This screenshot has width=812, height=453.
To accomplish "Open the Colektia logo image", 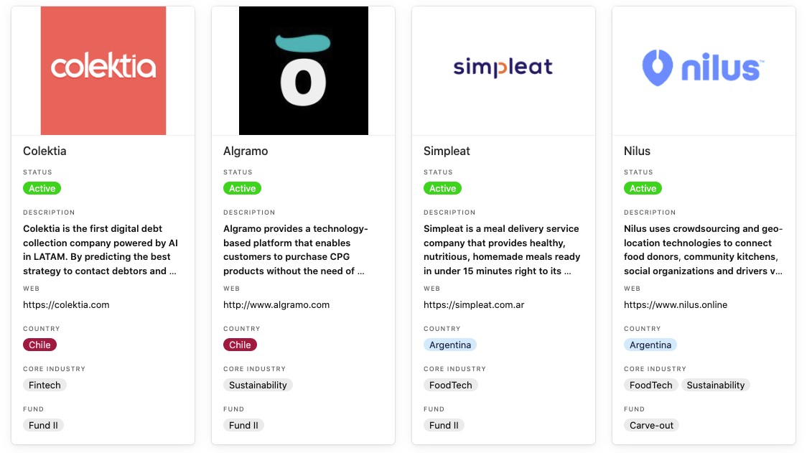I will click(x=103, y=70).
